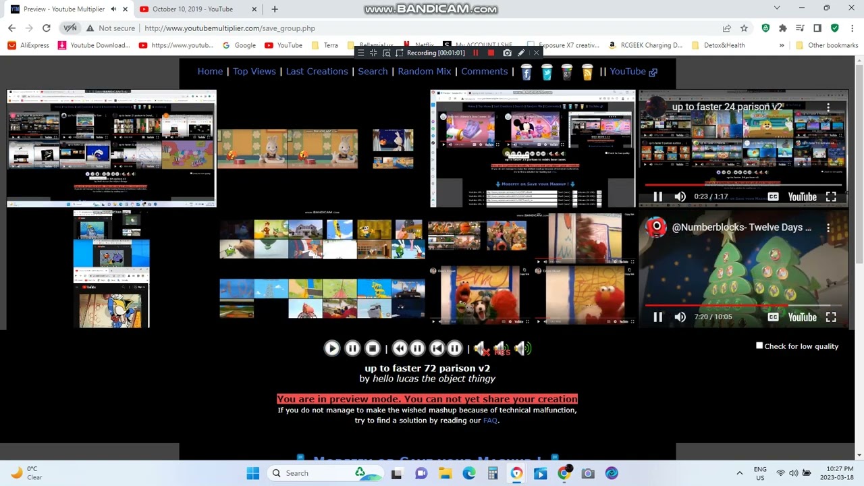
Task: Click the pause button beside the play-all button
Action: [x=352, y=348]
